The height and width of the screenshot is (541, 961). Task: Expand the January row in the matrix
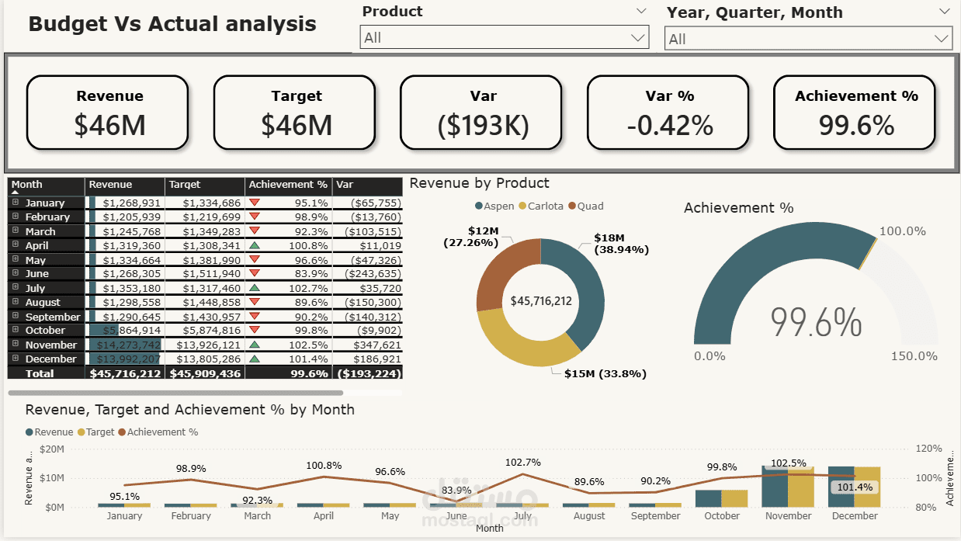click(x=17, y=203)
